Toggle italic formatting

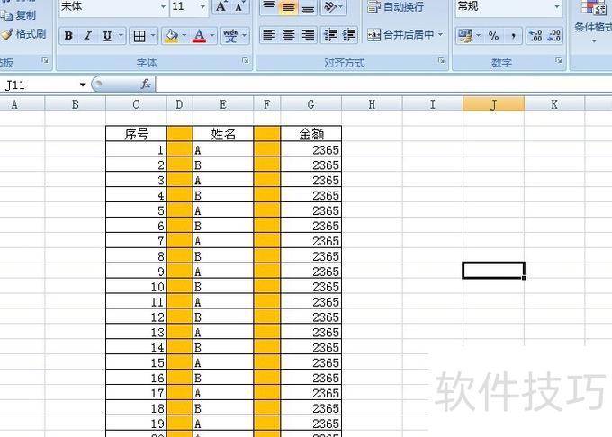tap(88, 36)
